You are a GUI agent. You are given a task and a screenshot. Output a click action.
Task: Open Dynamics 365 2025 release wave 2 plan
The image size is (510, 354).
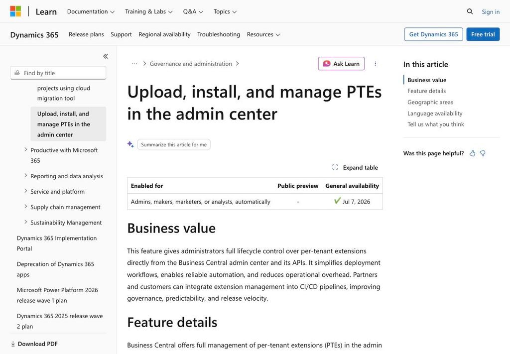[60, 321]
